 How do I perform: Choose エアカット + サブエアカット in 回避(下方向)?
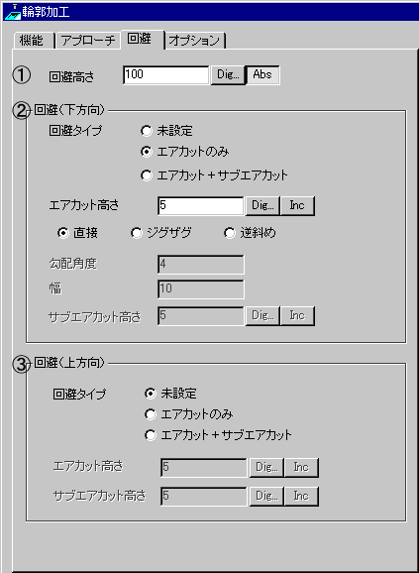(x=215, y=175)
